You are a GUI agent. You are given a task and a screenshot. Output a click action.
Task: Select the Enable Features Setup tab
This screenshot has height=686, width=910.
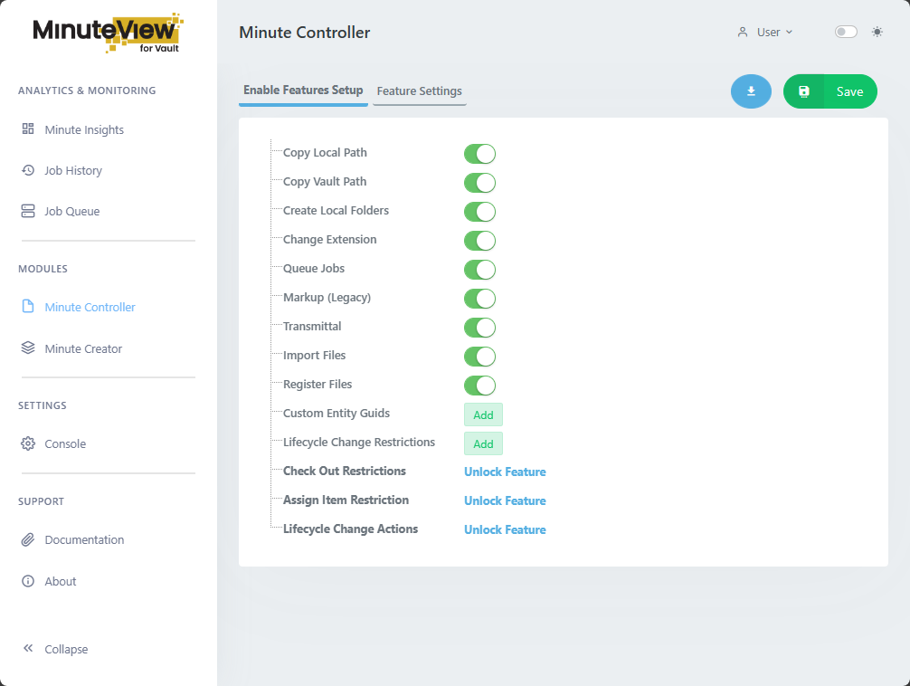[303, 91]
